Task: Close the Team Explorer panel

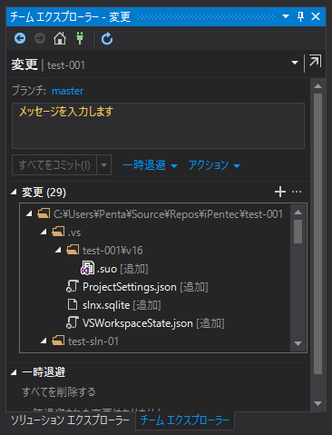Action: pos(316,16)
